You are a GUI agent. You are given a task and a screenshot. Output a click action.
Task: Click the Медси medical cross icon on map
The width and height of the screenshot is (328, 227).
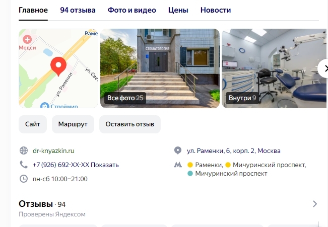[27, 39]
